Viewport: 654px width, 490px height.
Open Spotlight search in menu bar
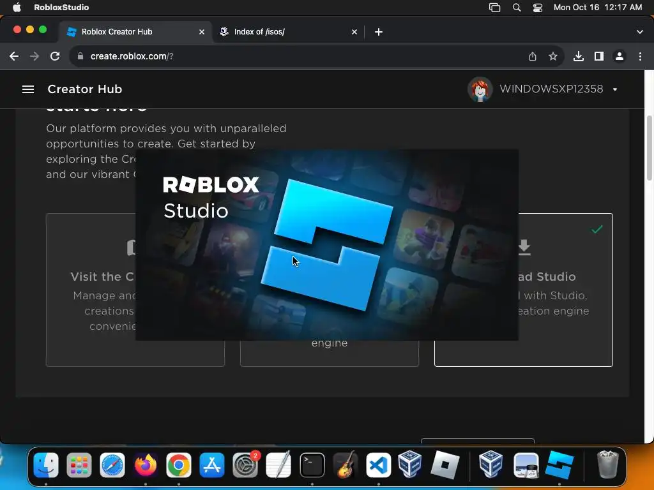[516, 8]
